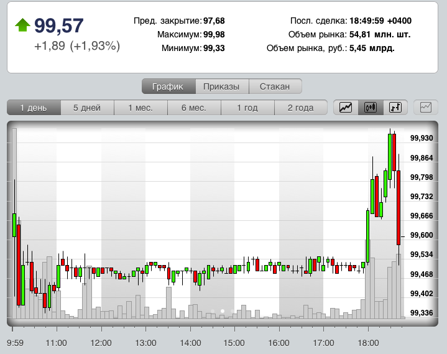
Task: Switch to line chart view
Action: tap(346, 107)
